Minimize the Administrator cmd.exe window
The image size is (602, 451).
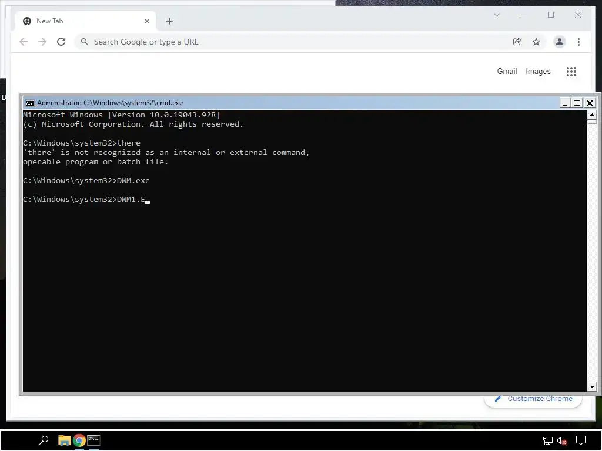[564, 103]
